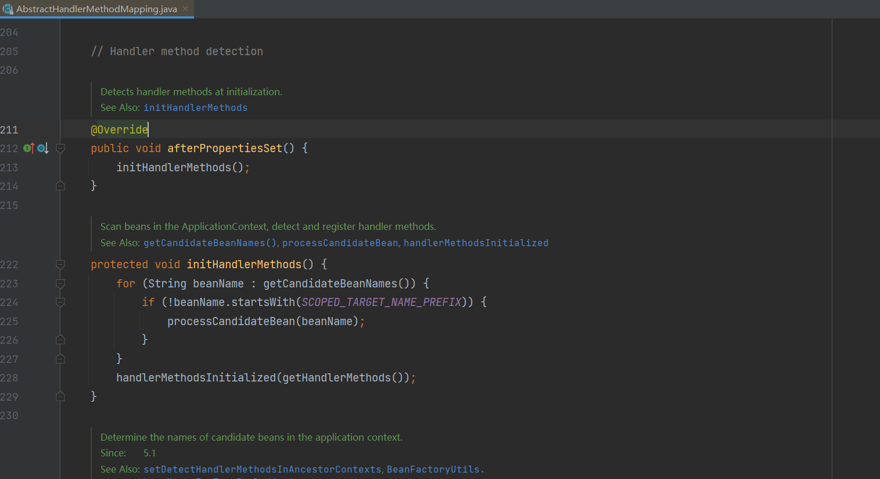Open the getCandidateBeanNames() doc link
Image resolution: width=880 pixels, height=479 pixels.
210,243
